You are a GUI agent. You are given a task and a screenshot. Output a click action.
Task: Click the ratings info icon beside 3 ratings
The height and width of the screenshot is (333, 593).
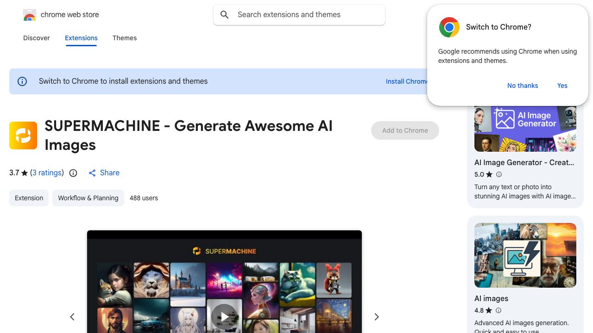73,173
